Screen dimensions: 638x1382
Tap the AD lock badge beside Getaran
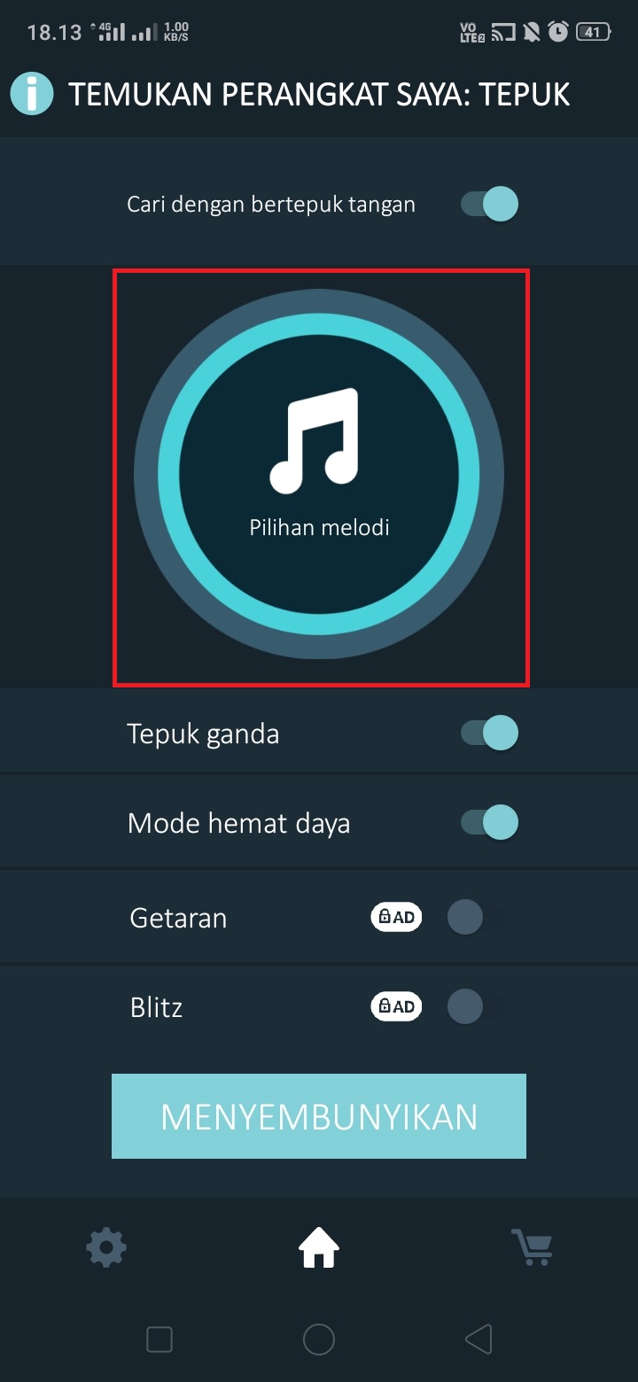(x=396, y=917)
